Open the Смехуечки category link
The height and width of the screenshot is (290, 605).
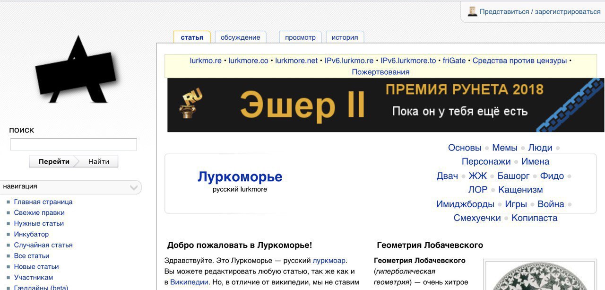(477, 218)
